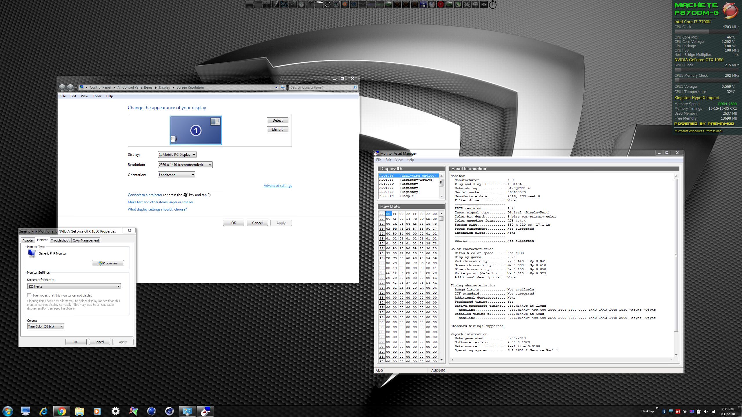Switch to Google Chrome on the taskbar
This screenshot has height=417, width=742.
61,411
